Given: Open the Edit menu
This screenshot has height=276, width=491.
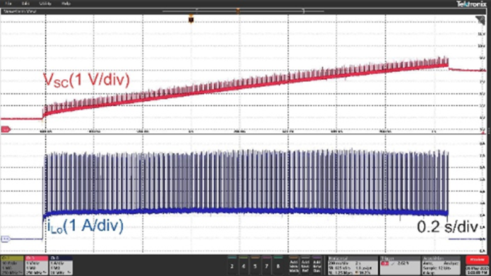Looking at the screenshot, I should coord(25,3).
